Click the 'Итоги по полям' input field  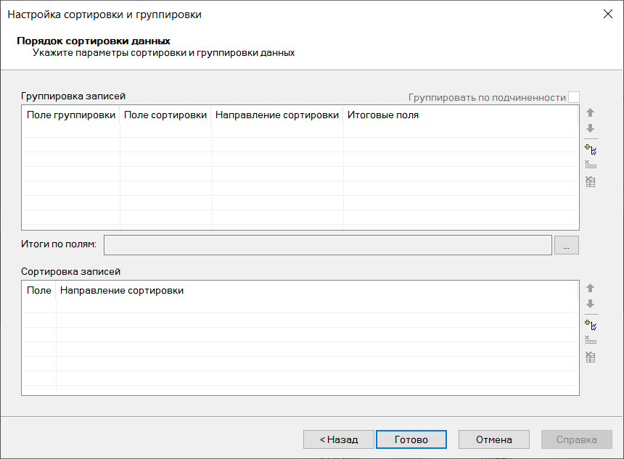pyautogui.click(x=327, y=245)
